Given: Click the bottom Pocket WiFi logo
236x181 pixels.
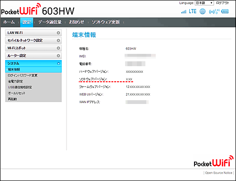Looking at the screenshot, I should (x=213, y=161).
